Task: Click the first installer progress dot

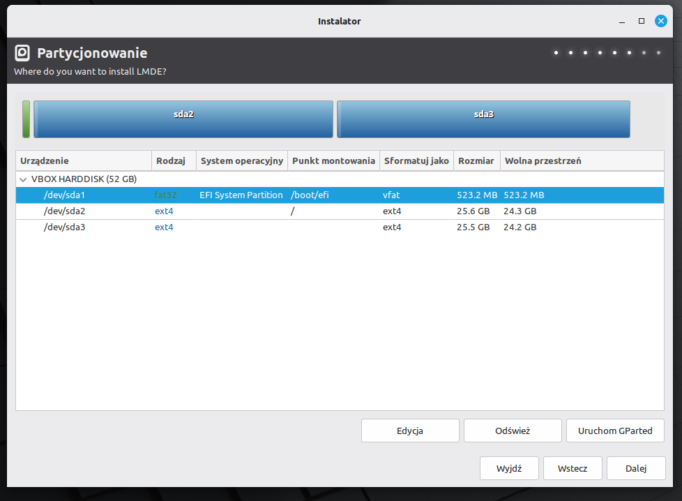Action: tap(556, 52)
